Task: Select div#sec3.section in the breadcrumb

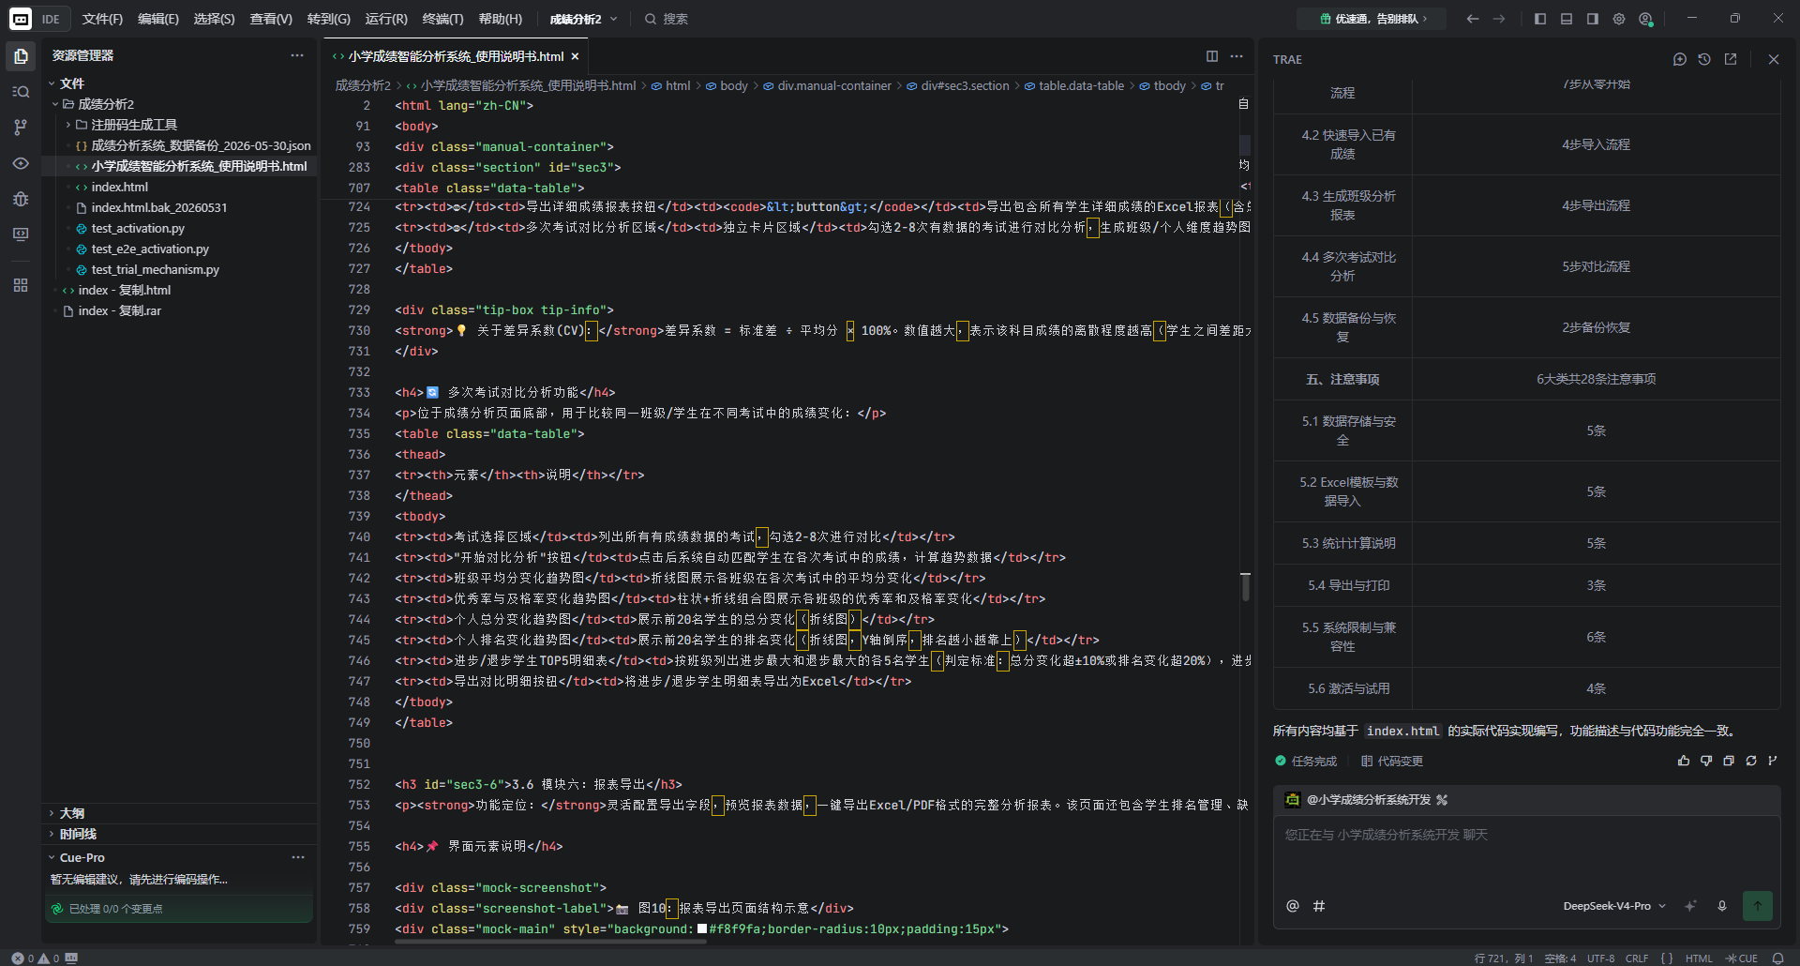Action: click(965, 85)
